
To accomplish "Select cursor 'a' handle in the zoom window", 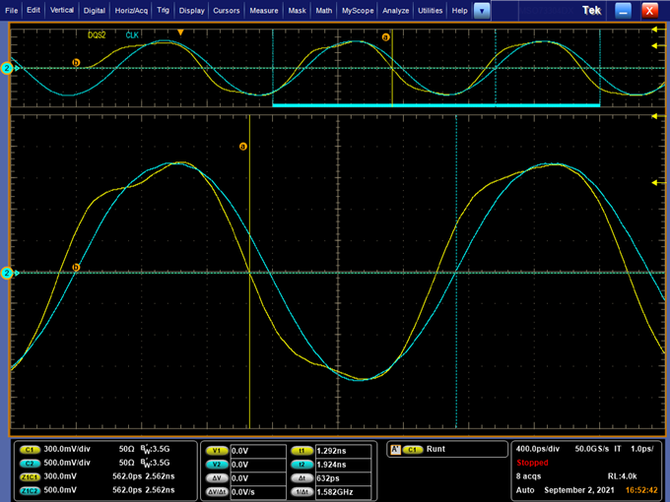I will tap(243, 148).
